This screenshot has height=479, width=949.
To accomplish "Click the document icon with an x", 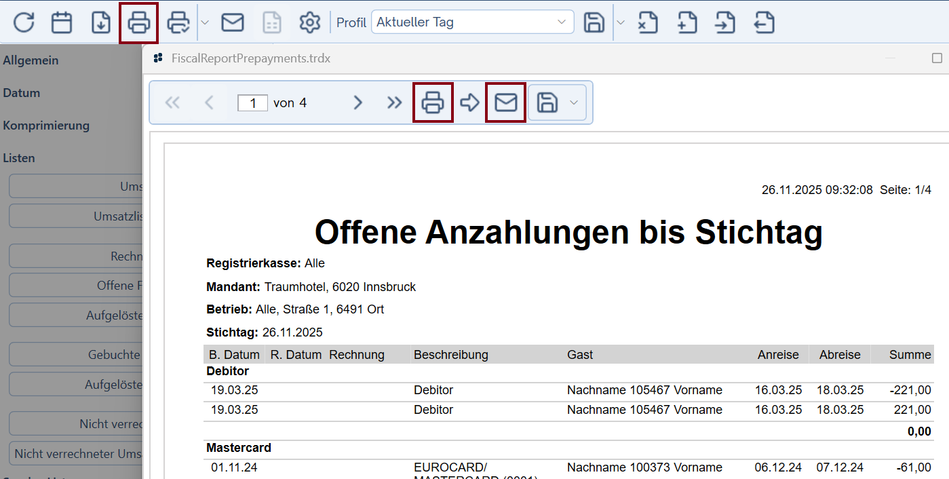I will (648, 22).
